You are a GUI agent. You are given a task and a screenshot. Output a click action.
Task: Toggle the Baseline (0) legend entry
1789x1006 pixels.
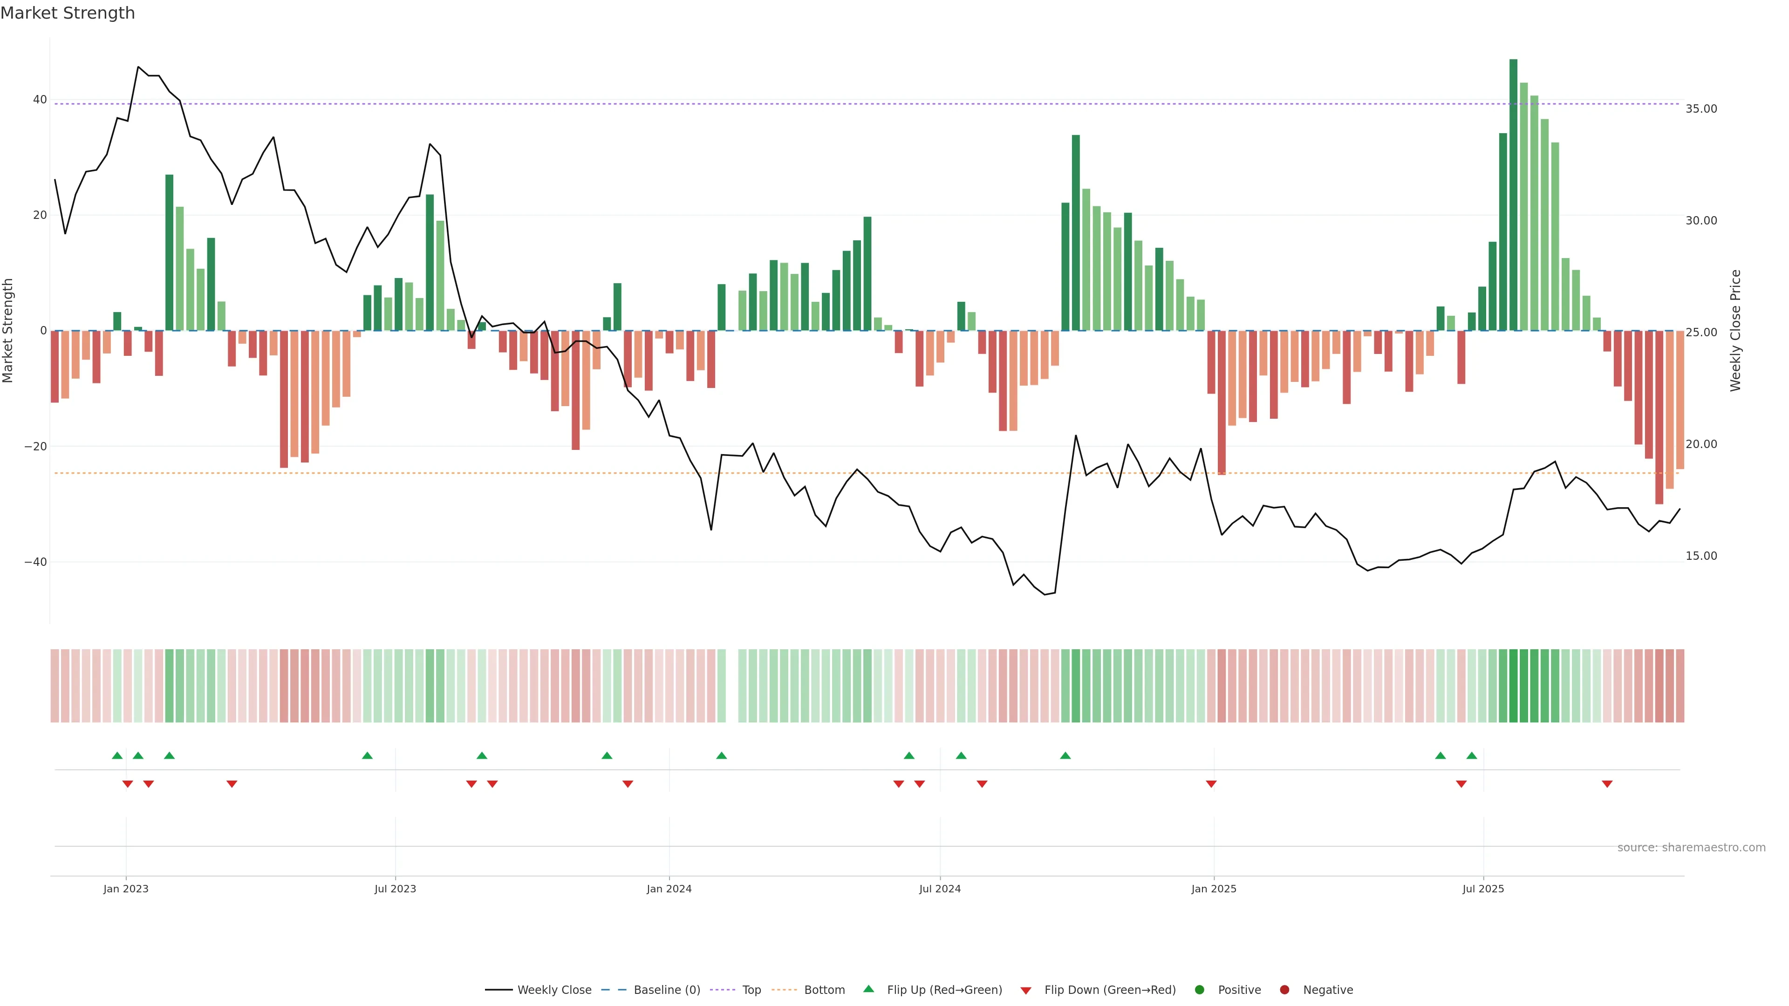coord(666,990)
